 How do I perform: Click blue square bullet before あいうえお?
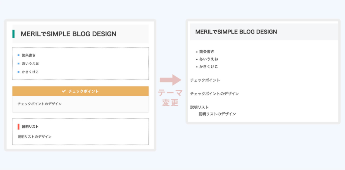coord(19,63)
